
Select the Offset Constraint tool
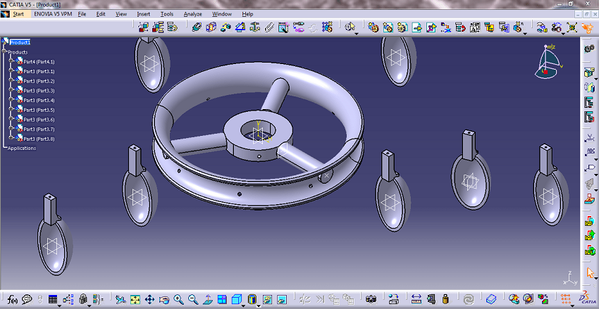[x=226, y=27]
